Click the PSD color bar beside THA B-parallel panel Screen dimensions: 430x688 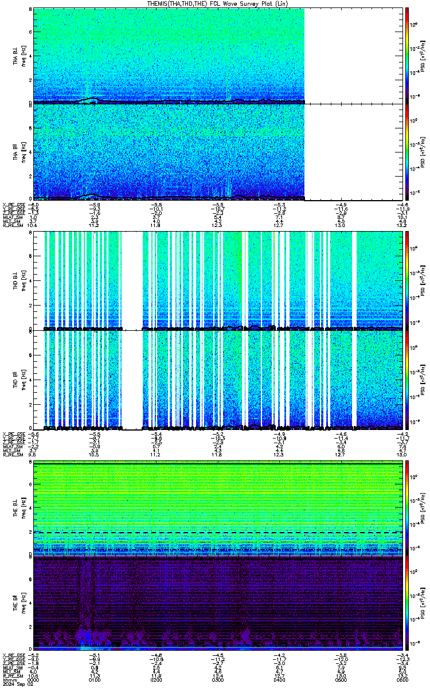tap(407, 152)
